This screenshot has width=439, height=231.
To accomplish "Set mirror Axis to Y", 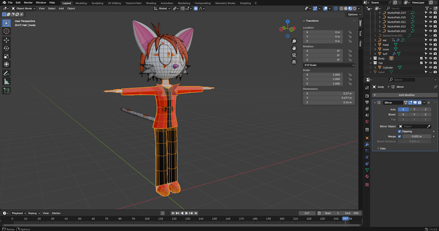I will (x=414, y=110).
